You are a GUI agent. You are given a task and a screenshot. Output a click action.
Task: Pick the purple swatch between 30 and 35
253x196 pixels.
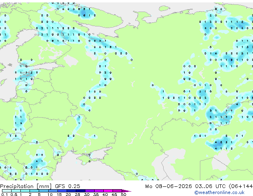(x=90, y=191)
